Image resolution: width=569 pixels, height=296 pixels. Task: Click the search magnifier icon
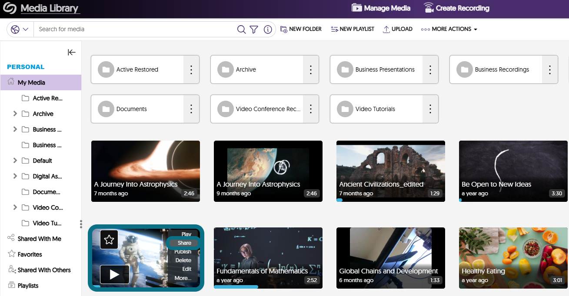pos(241,30)
